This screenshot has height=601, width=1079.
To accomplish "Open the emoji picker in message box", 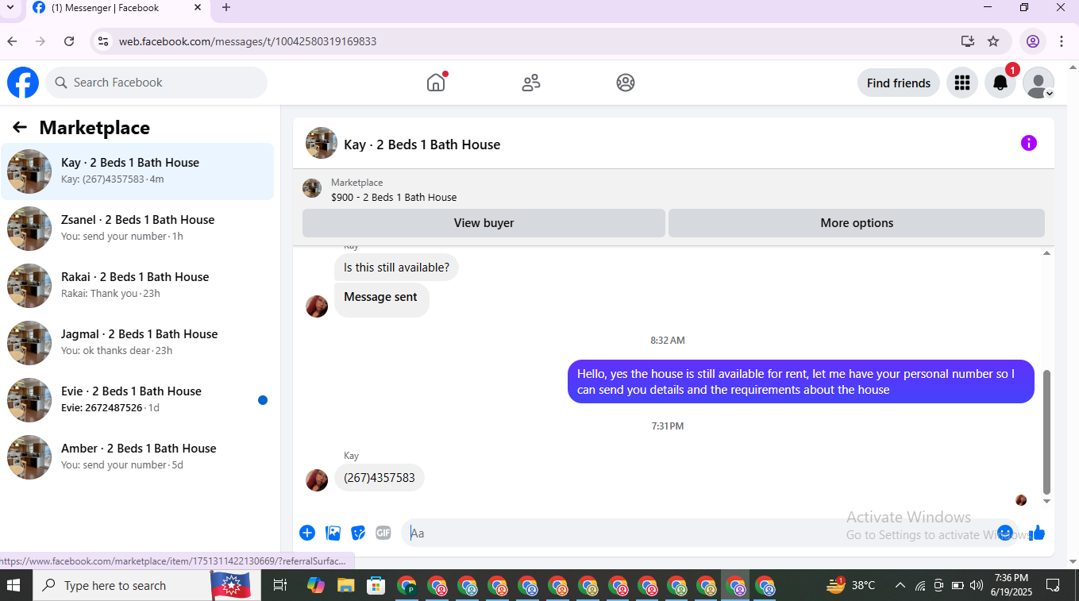I will pyautogui.click(x=1005, y=533).
